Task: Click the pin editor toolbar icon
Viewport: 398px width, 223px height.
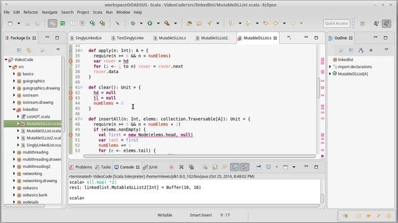Action: coord(118,24)
